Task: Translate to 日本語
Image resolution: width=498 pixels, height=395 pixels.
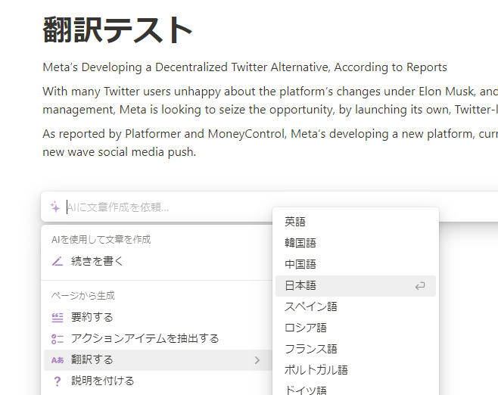Action: 356,286
